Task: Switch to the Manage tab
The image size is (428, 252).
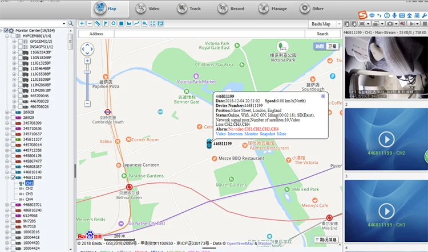Action: click(273, 9)
